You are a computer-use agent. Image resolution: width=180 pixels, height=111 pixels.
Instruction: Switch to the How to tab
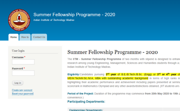(25, 37)
